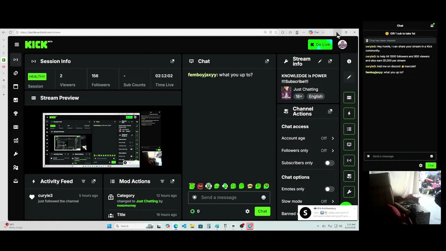Open the browser more options menu
This screenshot has height=251, width=446.
(303, 32)
